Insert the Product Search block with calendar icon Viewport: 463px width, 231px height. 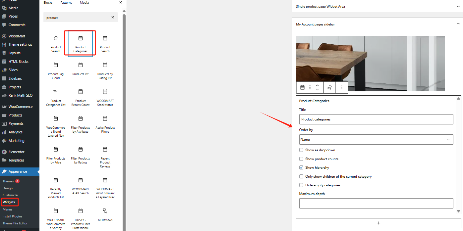[105, 44]
